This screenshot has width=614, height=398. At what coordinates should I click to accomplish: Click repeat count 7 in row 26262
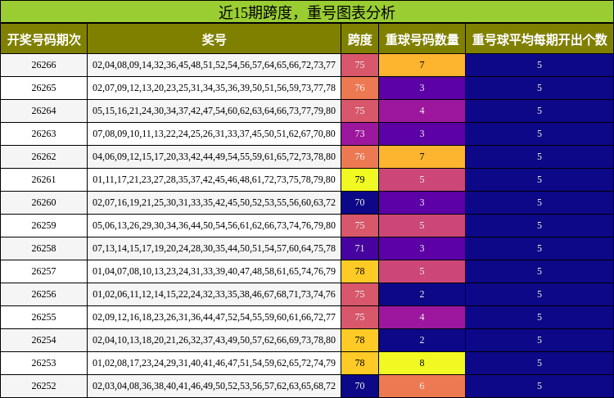point(422,156)
